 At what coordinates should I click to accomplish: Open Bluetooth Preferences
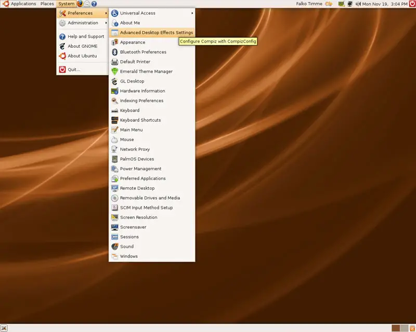point(152,52)
